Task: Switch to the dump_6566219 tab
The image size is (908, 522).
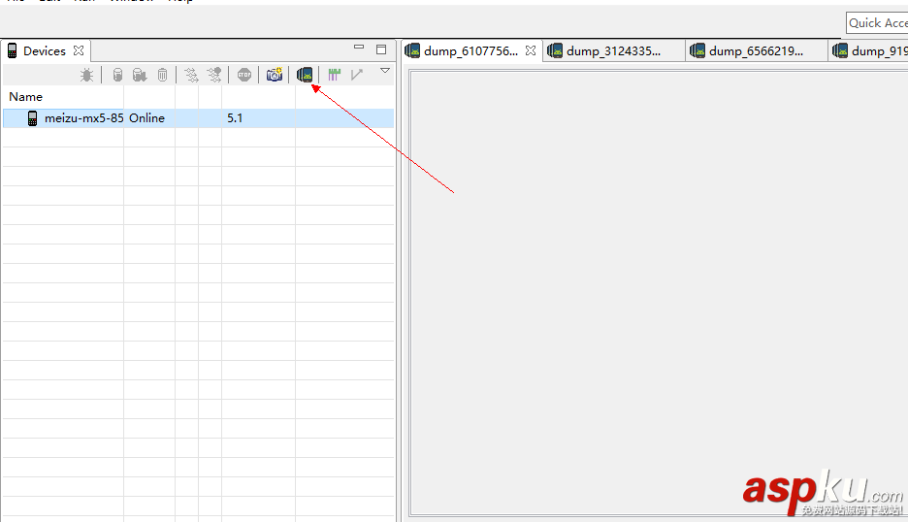Action: [x=756, y=51]
